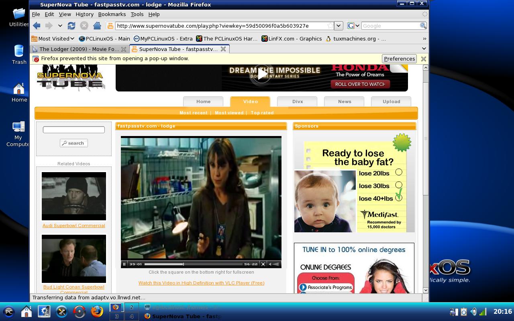Viewport: 514px width, 321px height.
Task: Reload the current page
Action: [x=71, y=26]
